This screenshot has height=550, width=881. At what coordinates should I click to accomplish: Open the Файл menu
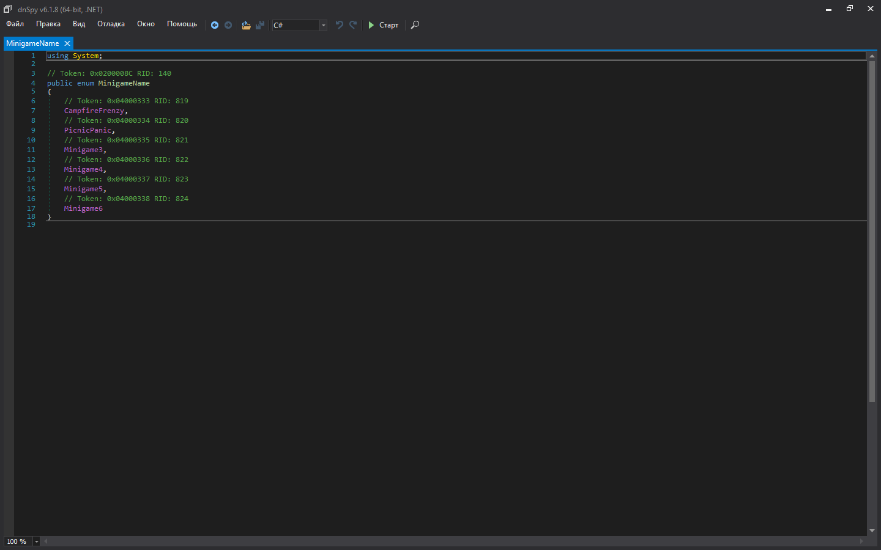15,24
